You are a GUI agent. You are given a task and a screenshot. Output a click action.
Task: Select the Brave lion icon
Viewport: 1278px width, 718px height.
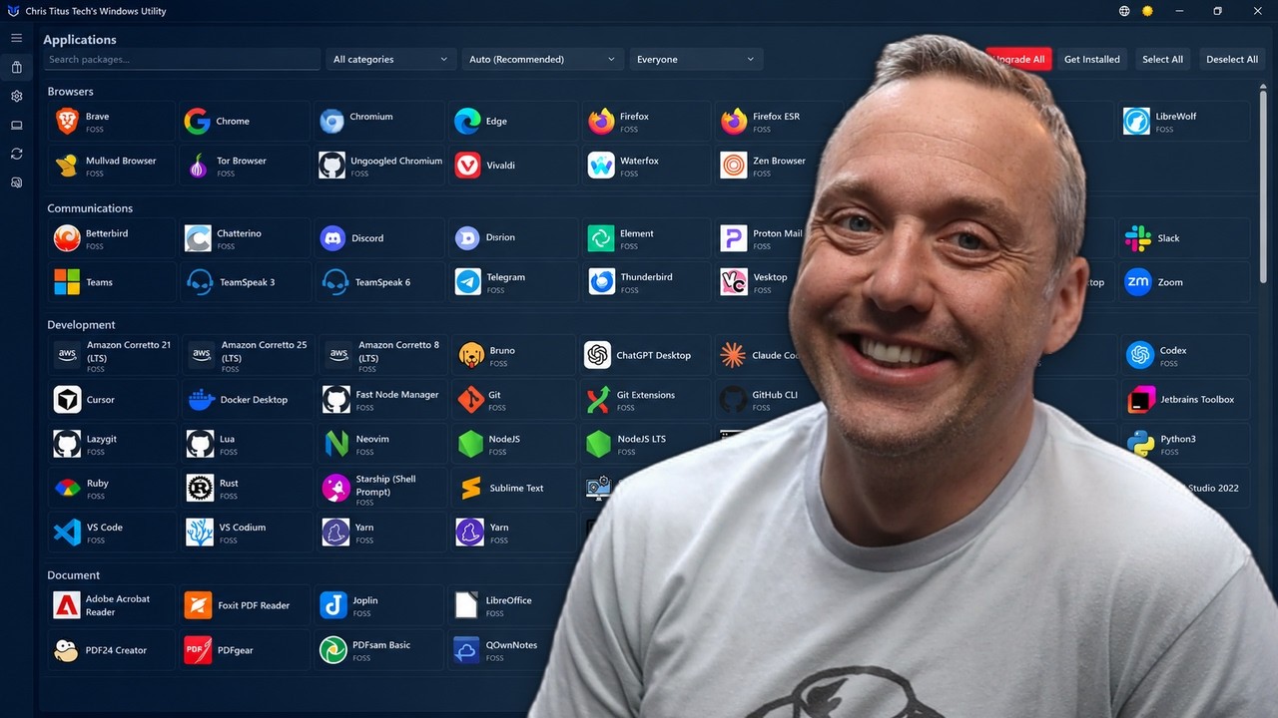pyautogui.click(x=67, y=122)
